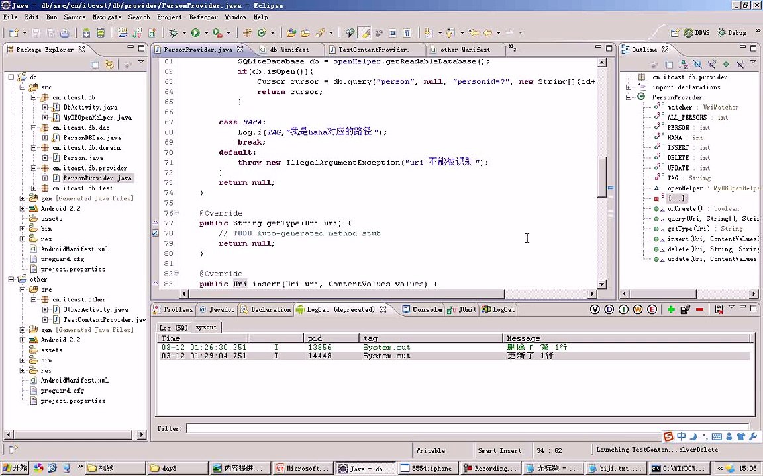Click the green Run toolbar button
This screenshot has width=763, height=476.
[195, 33]
